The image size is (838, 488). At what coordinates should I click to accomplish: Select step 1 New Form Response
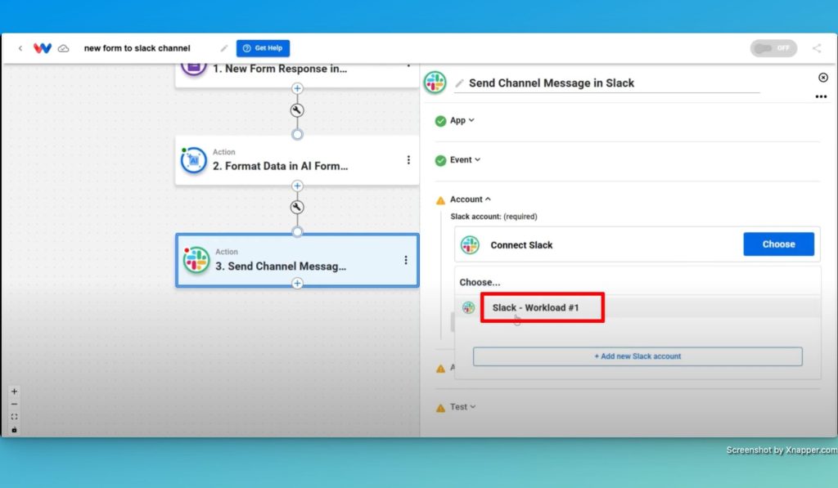point(297,74)
